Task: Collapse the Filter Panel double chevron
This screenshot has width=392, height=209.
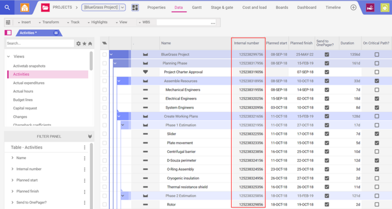Action: click(90, 137)
